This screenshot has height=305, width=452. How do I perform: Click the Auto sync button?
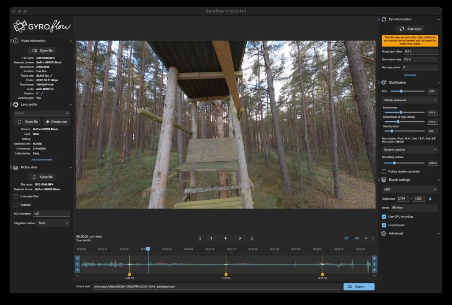tap(410, 29)
